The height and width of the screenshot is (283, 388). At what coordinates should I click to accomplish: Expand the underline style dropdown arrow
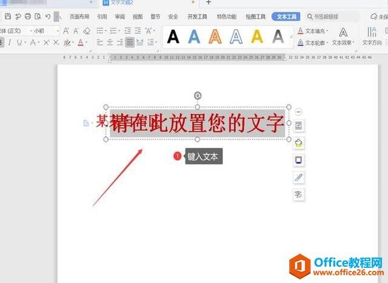point(25,42)
